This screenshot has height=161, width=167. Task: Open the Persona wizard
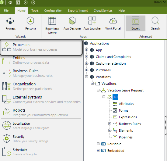click(x=30, y=23)
